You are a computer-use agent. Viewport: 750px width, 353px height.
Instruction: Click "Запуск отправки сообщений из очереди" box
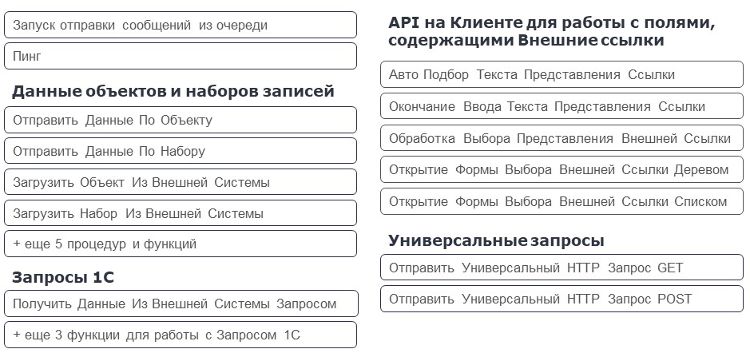pos(180,26)
